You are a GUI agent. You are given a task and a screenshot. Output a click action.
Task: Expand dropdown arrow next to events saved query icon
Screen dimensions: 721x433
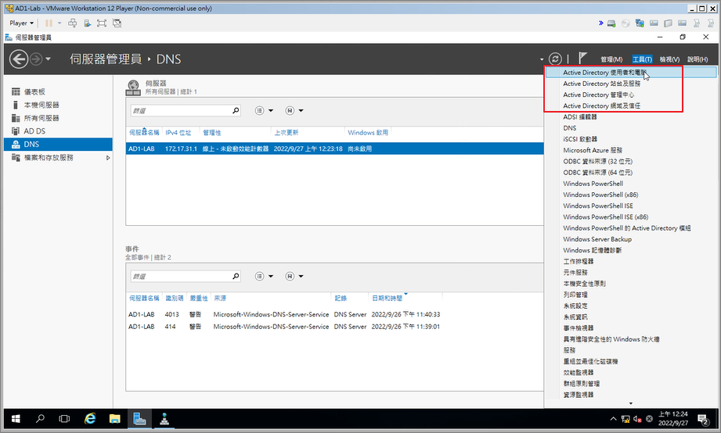(x=301, y=276)
